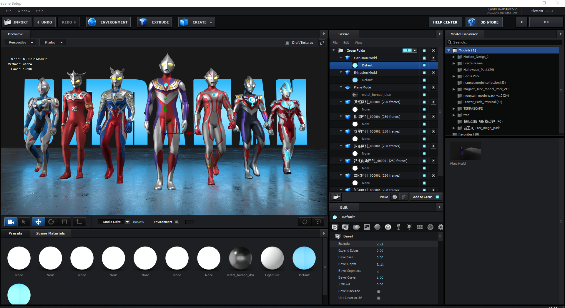Open the 3D Store
The image size is (565, 308).
point(484,22)
